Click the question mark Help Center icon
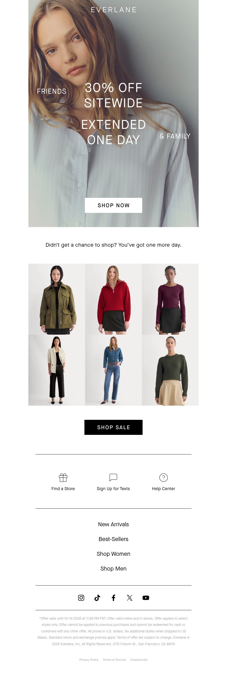This screenshot has width=227, height=675. click(x=163, y=477)
